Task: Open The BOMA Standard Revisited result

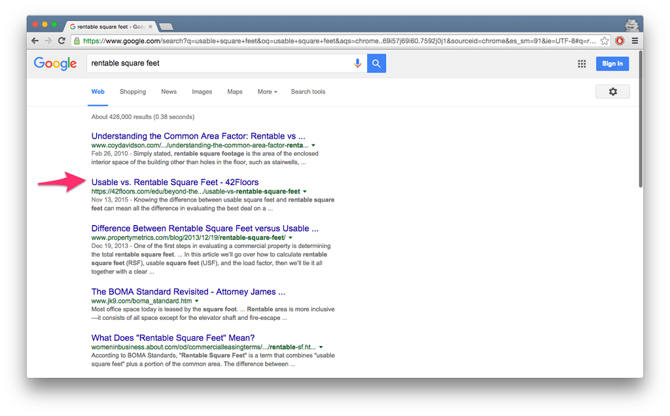Action: [188, 292]
